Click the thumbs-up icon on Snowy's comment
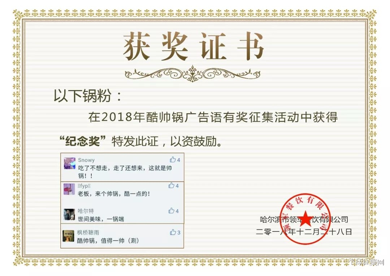 click(173, 160)
